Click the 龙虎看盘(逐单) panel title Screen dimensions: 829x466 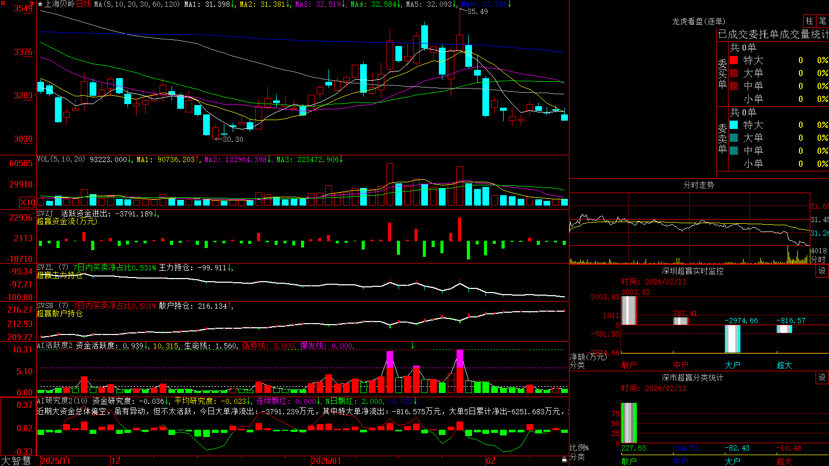(698, 21)
